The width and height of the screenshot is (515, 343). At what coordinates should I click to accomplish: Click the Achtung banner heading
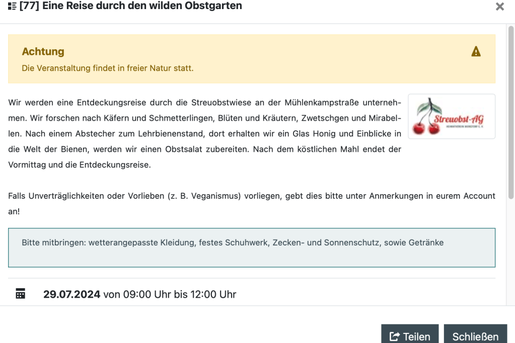coord(43,51)
